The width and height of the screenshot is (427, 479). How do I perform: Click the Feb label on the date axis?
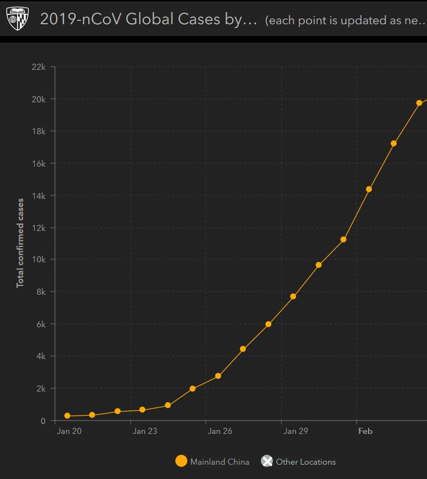click(x=365, y=431)
